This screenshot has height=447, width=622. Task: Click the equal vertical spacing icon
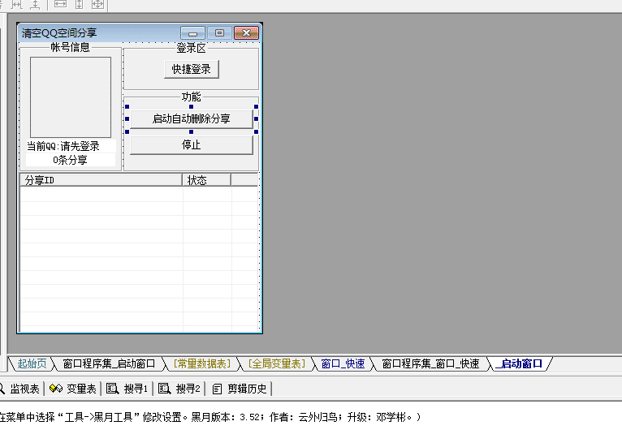pos(34,5)
